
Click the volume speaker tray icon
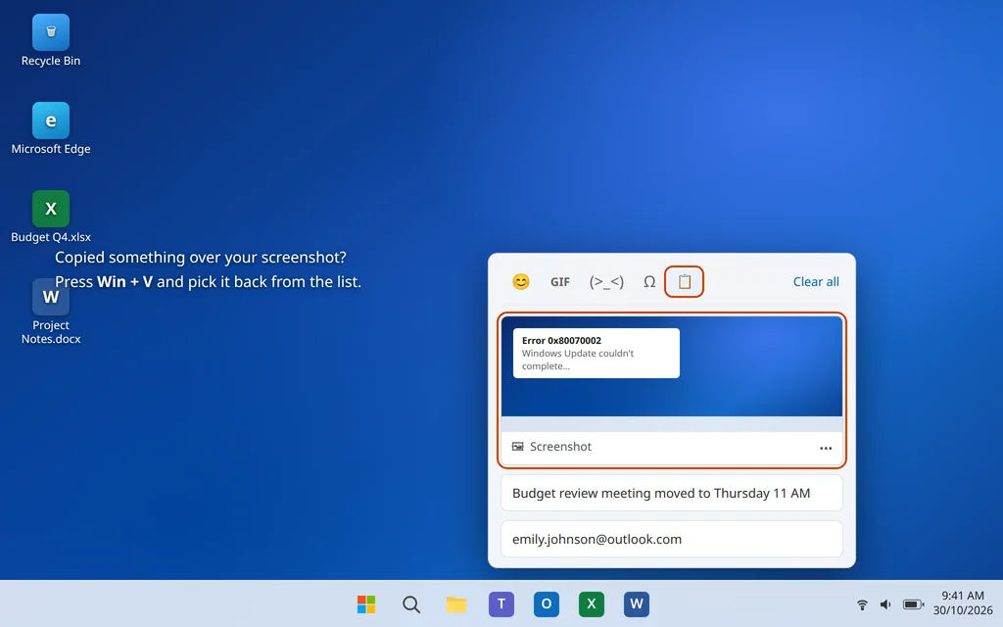click(x=885, y=603)
